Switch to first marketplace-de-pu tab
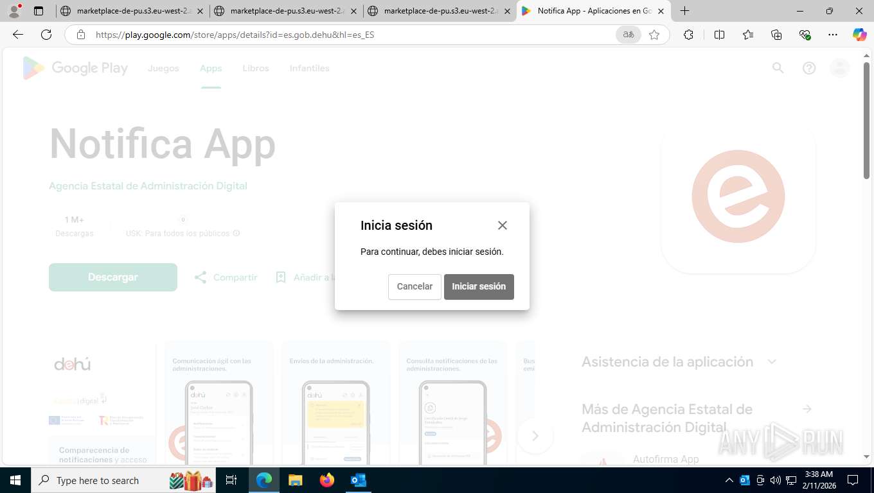Viewport: 874px width, 493px height. pyautogui.click(x=132, y=11)
